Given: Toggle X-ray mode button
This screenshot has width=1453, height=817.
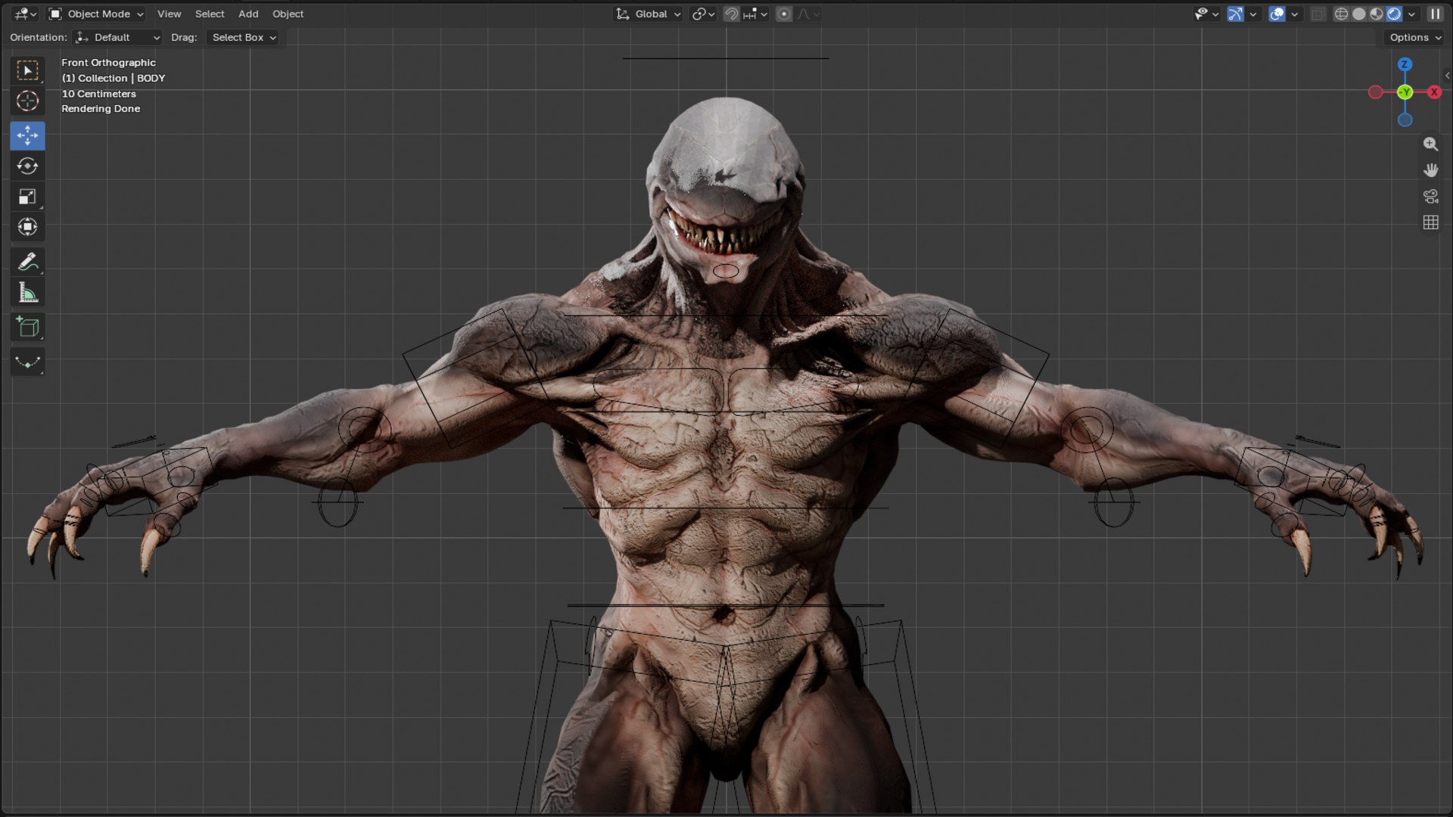Looking at the screenshot, I should click(x=1318, y=14).
